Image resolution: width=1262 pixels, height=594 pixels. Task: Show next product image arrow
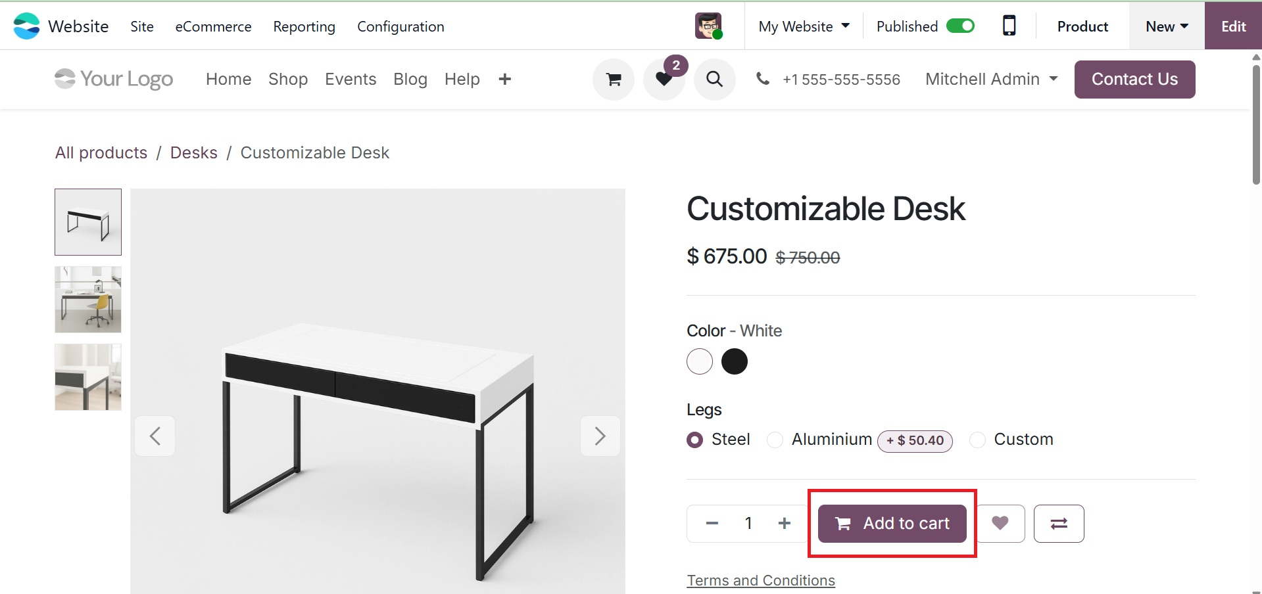tap(600, 436)
